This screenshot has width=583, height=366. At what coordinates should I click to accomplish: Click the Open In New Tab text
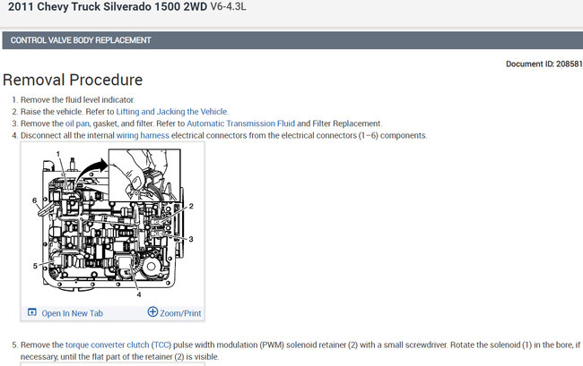tap(72, 313)
